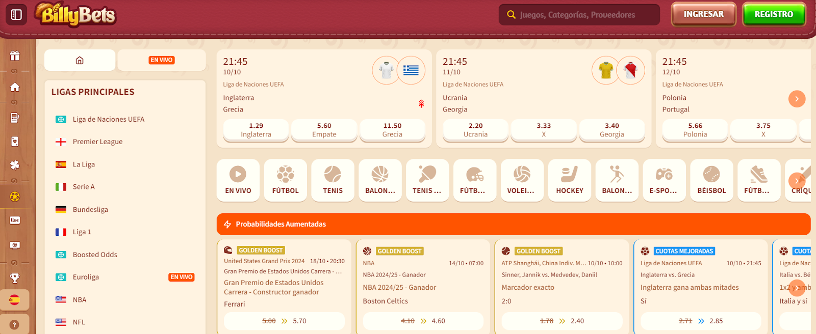
Task: Select Boston Celtics boosted odds 4.60
Action: point(423,321)
